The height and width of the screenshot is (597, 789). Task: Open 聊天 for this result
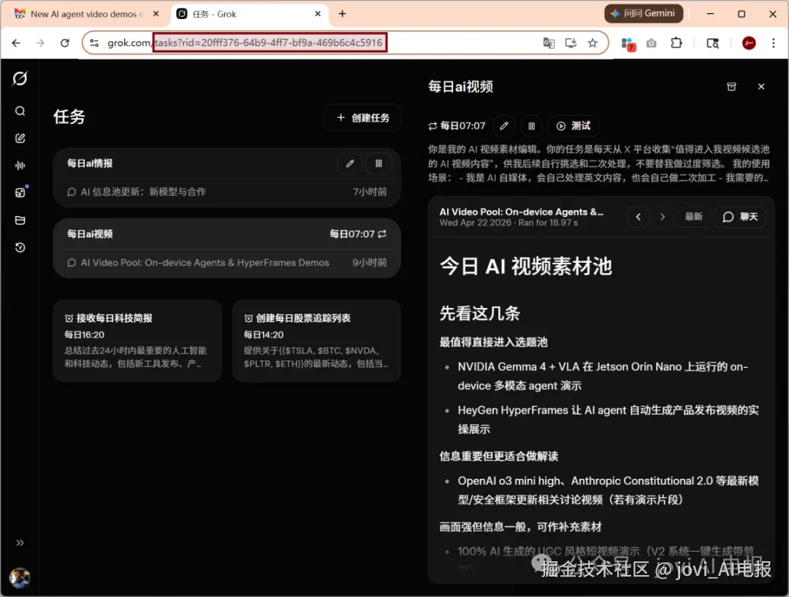click(x=740, y=217)
